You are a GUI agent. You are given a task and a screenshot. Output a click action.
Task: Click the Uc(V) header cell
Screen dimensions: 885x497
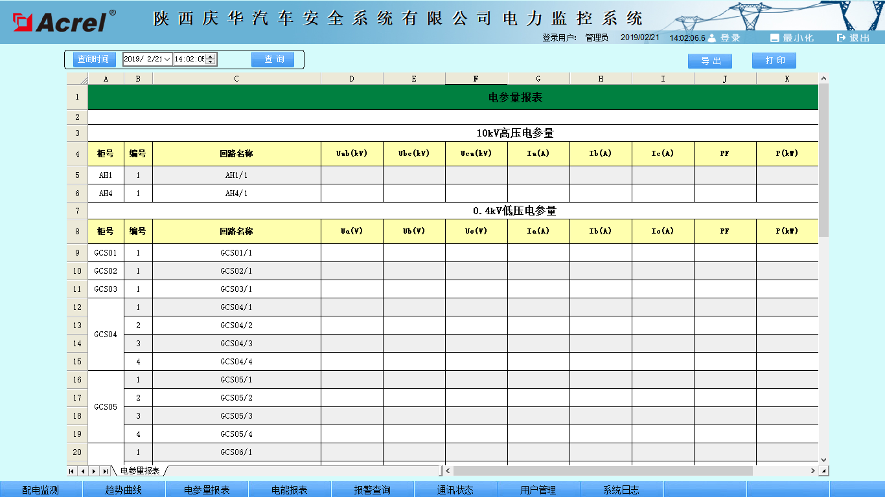tap(476, 231)
